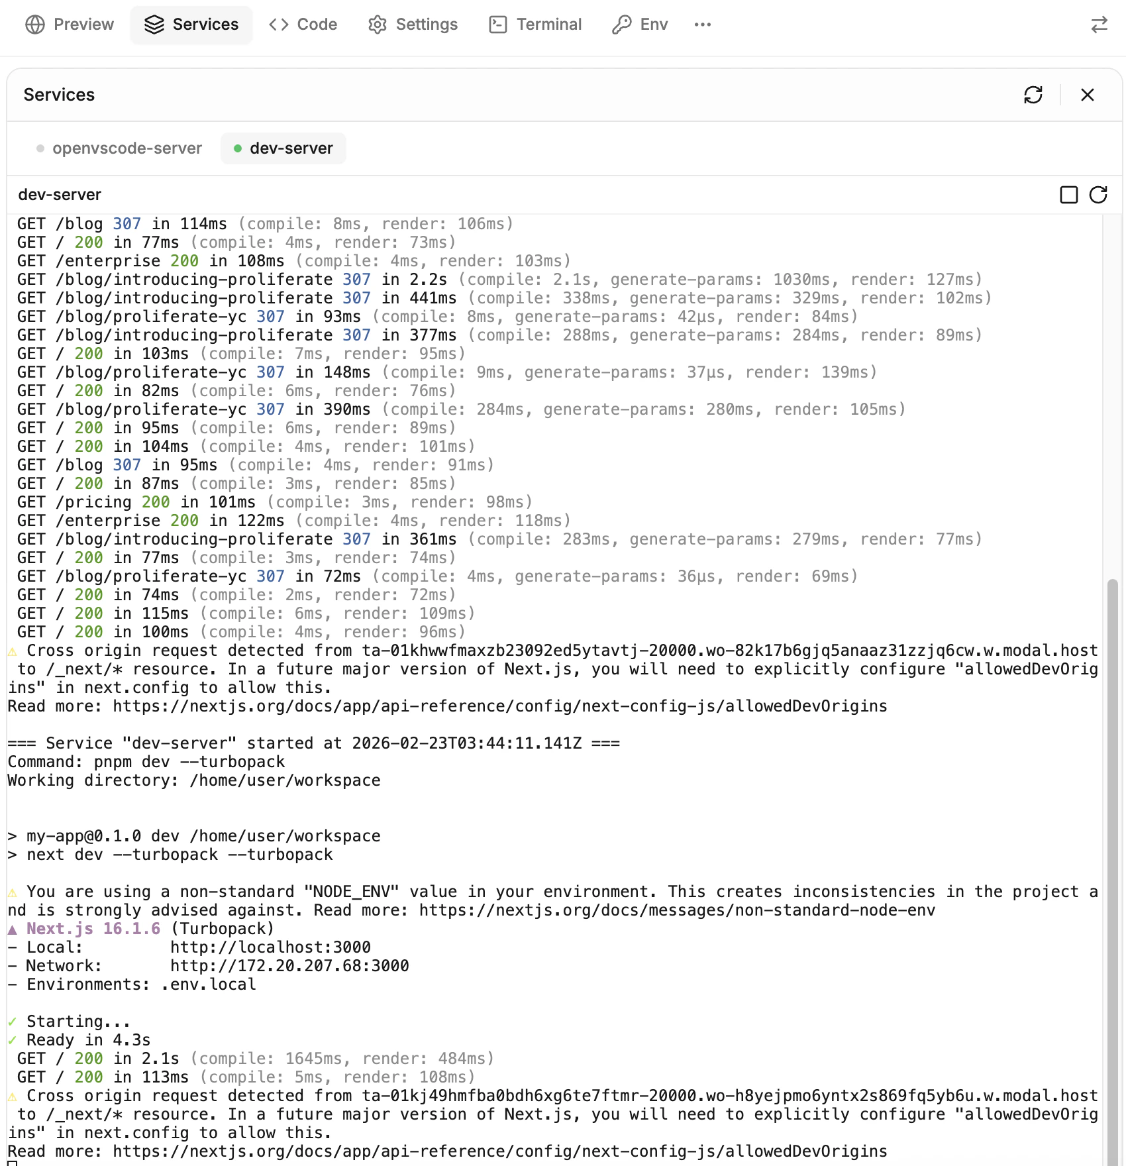Open the Terminal panel
Screen dimensions: 1126x1166
(x=534, y=25)
